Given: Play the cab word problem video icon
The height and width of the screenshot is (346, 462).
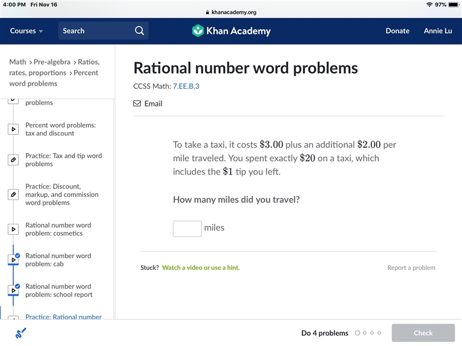Looking at the screenshot, I should pyautogui.click(x=13, y=260).
